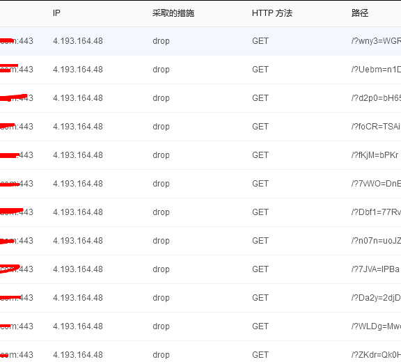Click IP 4.193.164.48 in the /?n07n row
Image resolution: width=401 pixels, height=364 pixels.
pyautogui.click(x=78, y=241)
